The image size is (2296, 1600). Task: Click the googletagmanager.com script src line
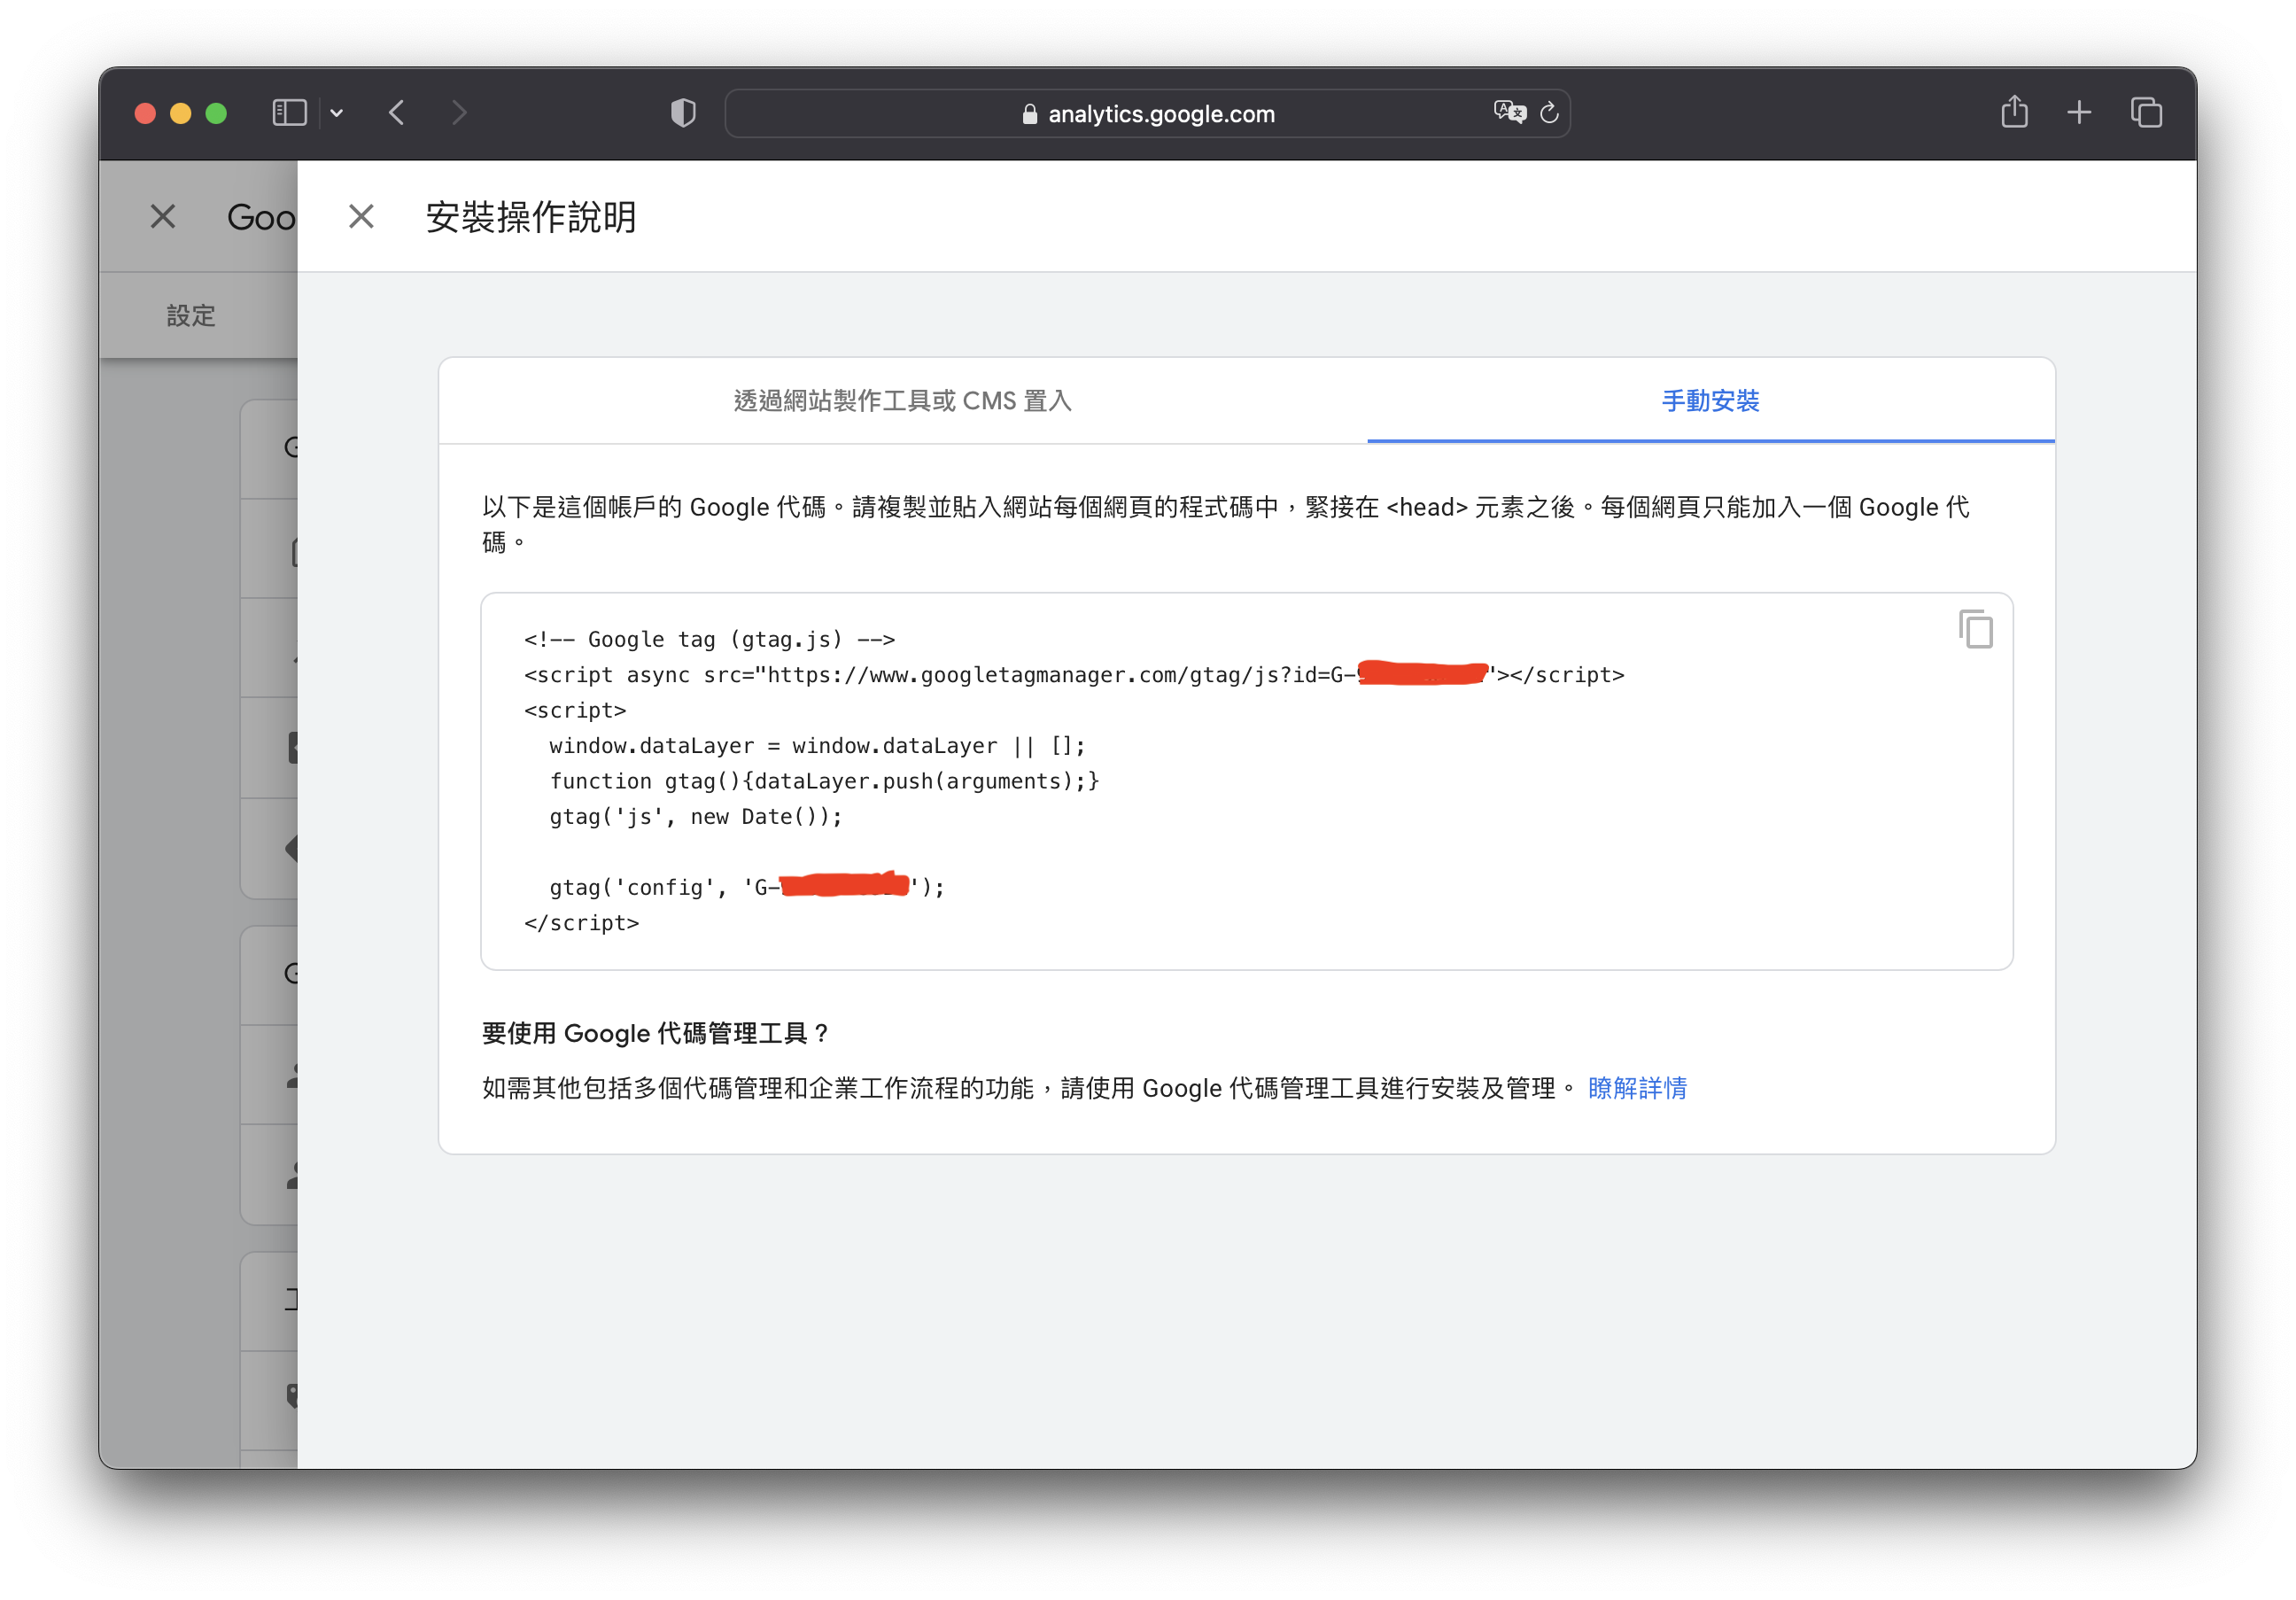[x=1074, y=675]
